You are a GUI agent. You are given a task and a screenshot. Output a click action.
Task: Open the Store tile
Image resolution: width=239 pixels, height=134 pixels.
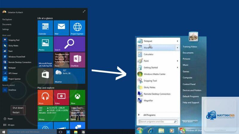pyautogui.click(x=45, y=76)
